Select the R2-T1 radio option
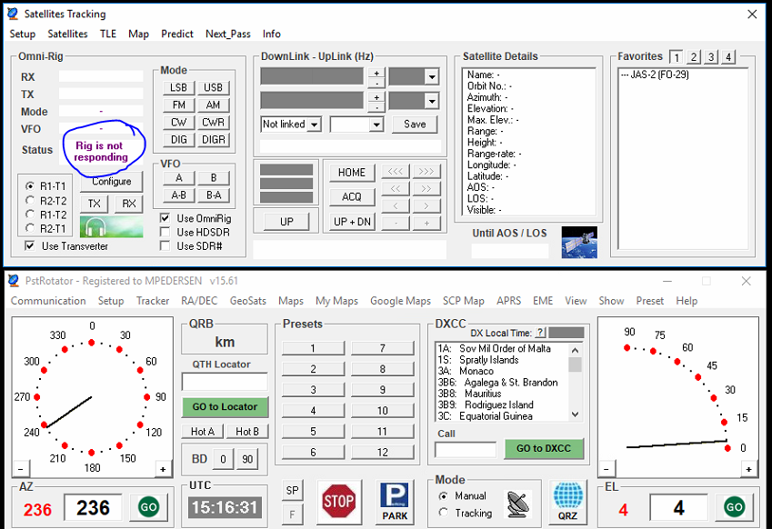Viewport: 772px width, 529px height. coord(31,228)
